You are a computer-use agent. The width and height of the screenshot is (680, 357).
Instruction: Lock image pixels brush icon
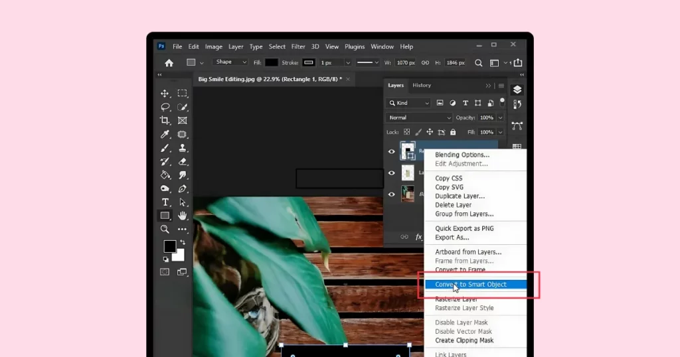[x=418, y=132]
